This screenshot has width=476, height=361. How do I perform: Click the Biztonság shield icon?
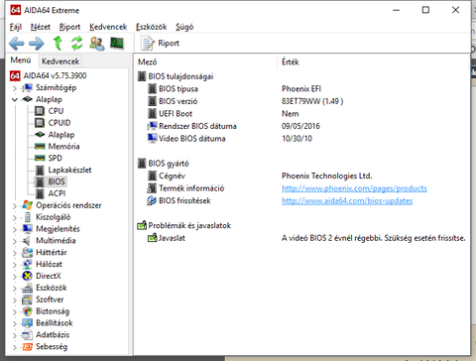(27, 311)
